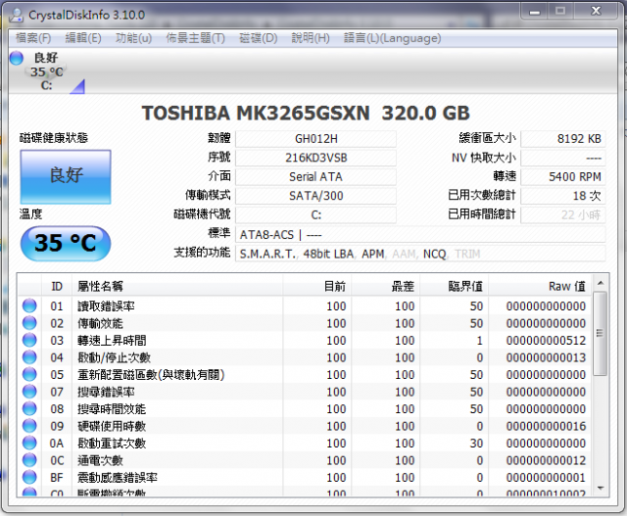This screenshot has height=516, width=627.
Task: Click the blue 良好 health status button
Action: coord(66,176)
